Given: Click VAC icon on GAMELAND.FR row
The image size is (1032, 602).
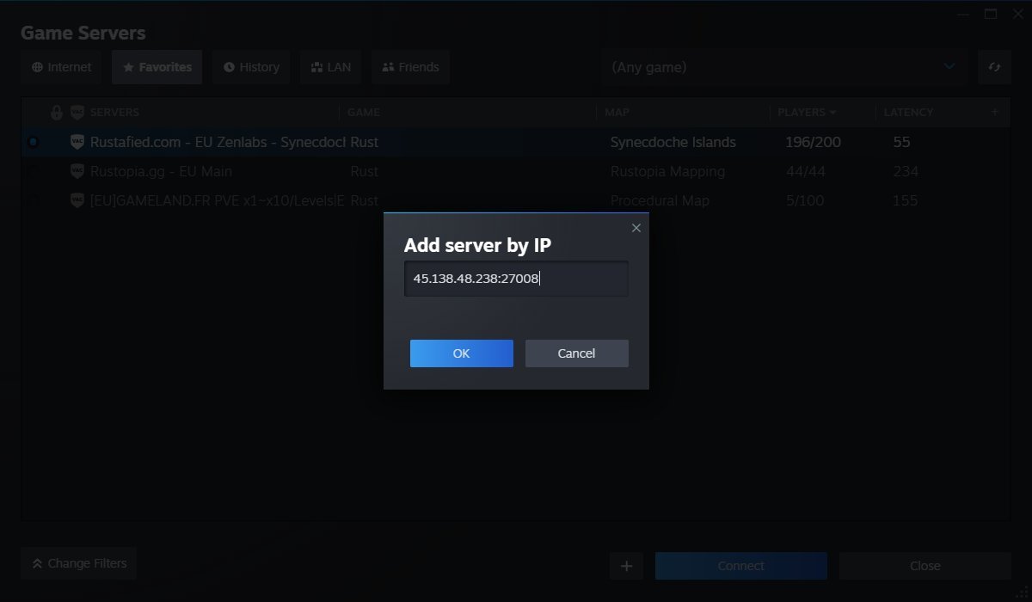Looking at the screenshot, I should [77, 200].
